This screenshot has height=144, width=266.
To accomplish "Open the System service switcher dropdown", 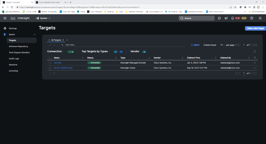I will pos(43,18).
